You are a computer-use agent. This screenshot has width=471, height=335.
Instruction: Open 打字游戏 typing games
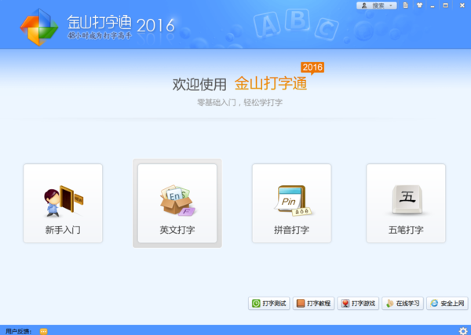pos(358,304)
